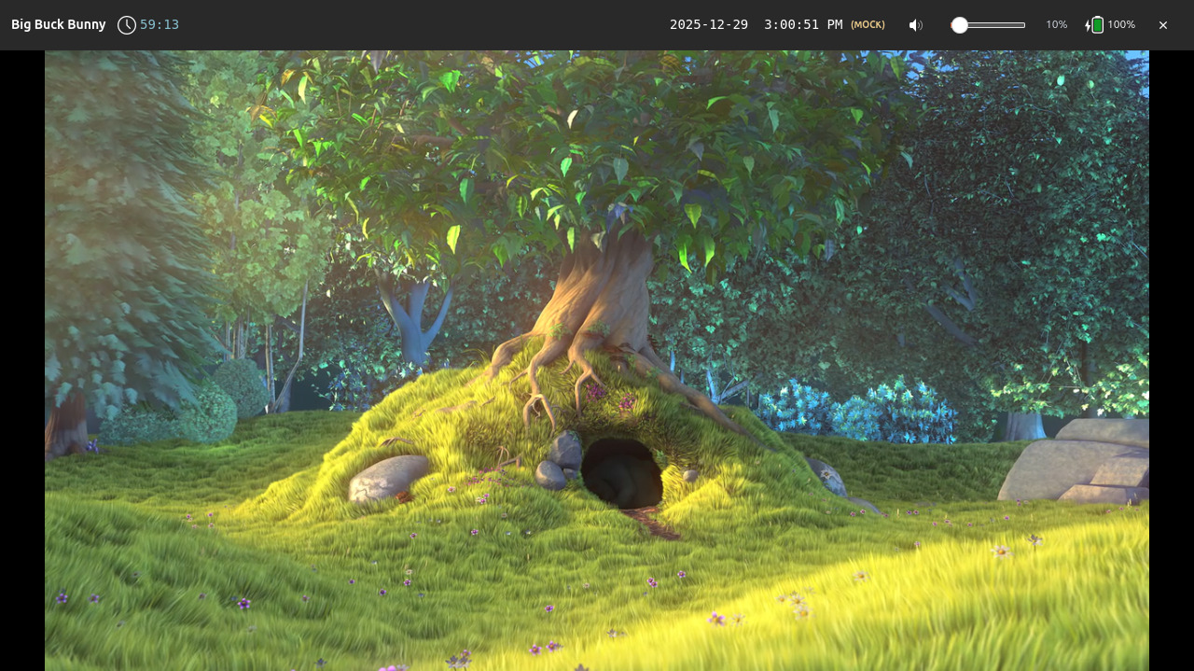Close the Big Buck Bunny player
Image resolution: width=1194 pixels, height=671 pixels.
pos(1162,24)
